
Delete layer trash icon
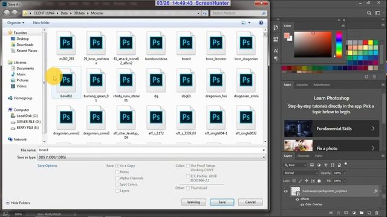point(377,213)
